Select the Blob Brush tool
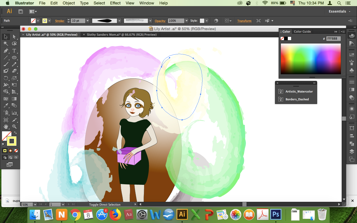Screen dimensions: 357x223 pyautogui.click(x=6, y=71)
